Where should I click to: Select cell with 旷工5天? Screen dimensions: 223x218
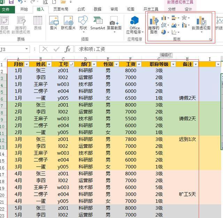point(187,194)
